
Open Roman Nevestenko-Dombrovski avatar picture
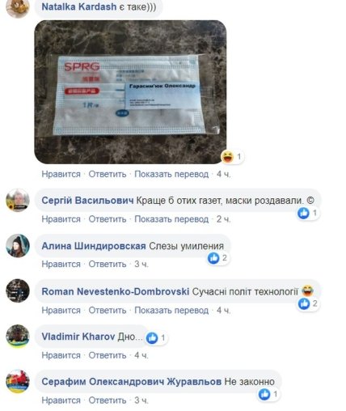18,290
